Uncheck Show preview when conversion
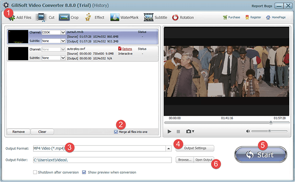This screenshot has height=182, width=295. [x=84, y=172]
